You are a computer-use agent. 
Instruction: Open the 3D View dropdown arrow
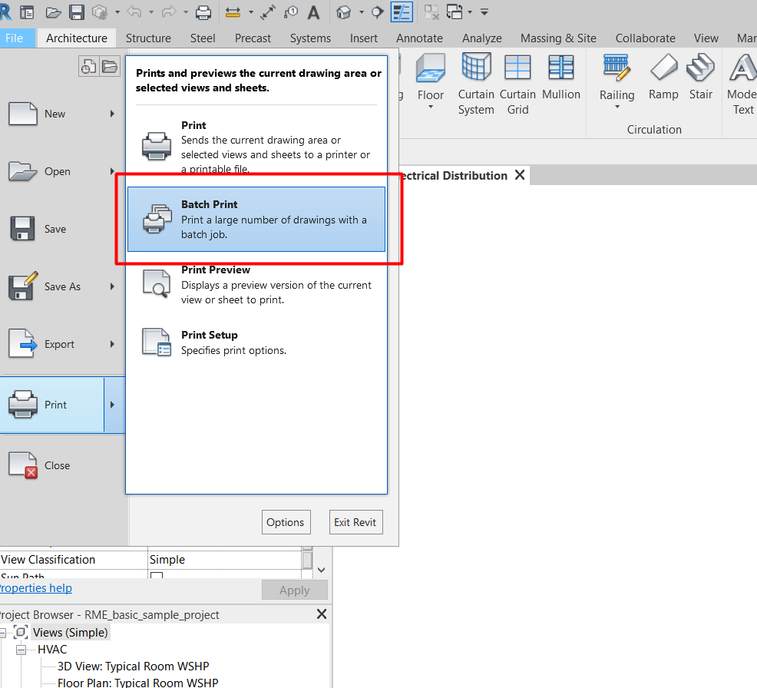coord(361,12)
